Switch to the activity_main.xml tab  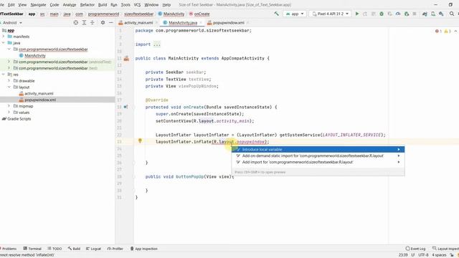138,22
